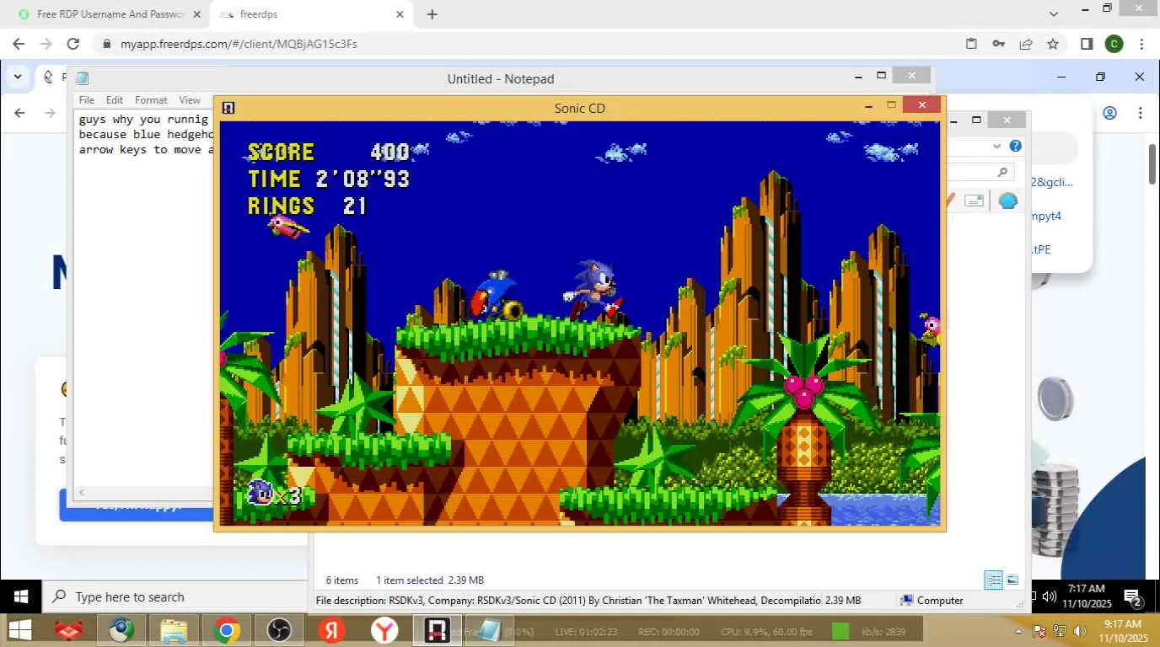This screenshot has height=647, width=1160.
Task: Click inside the Notepad text area
Action: (145, 297)
